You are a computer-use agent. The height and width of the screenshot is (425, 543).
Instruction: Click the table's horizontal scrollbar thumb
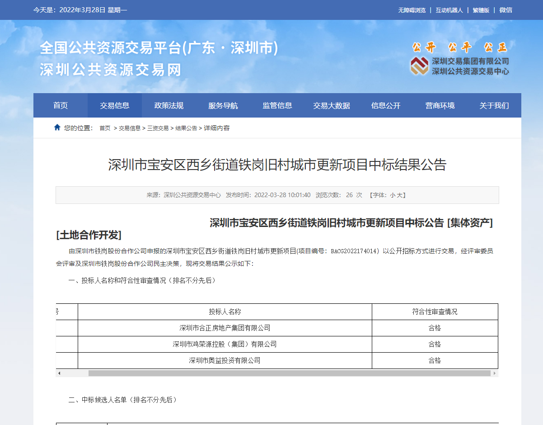[289, 373]
